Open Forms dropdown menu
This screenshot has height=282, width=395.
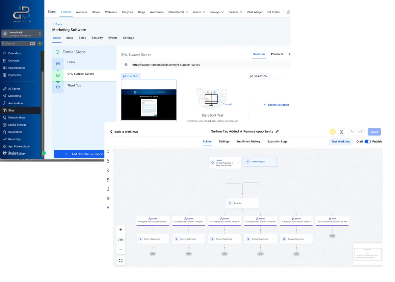pyautogui.click(x=199, y=12)
